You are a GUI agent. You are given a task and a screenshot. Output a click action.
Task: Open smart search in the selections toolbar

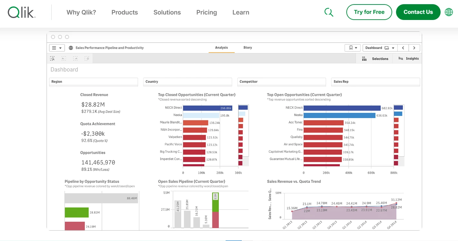tap(52, 58)
